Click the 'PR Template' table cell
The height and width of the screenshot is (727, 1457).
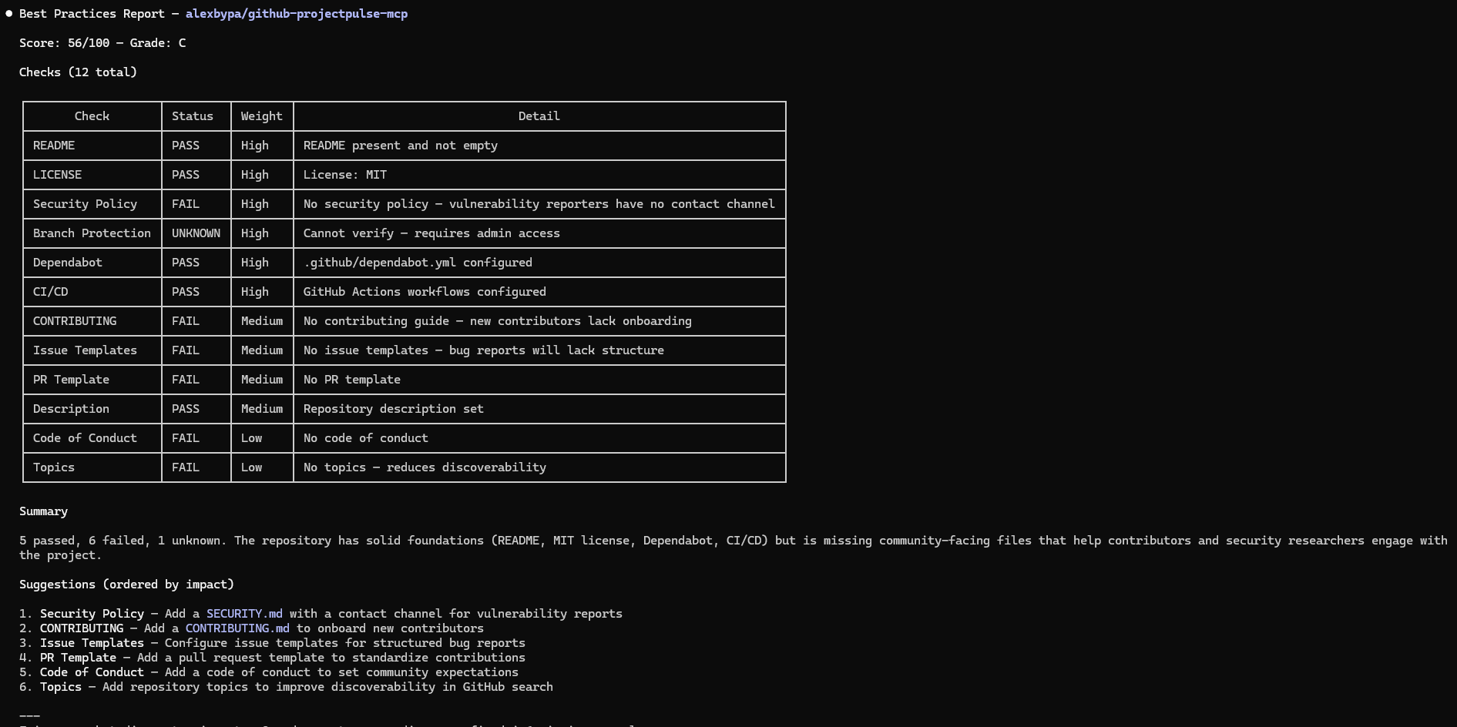tap(92, 380)
